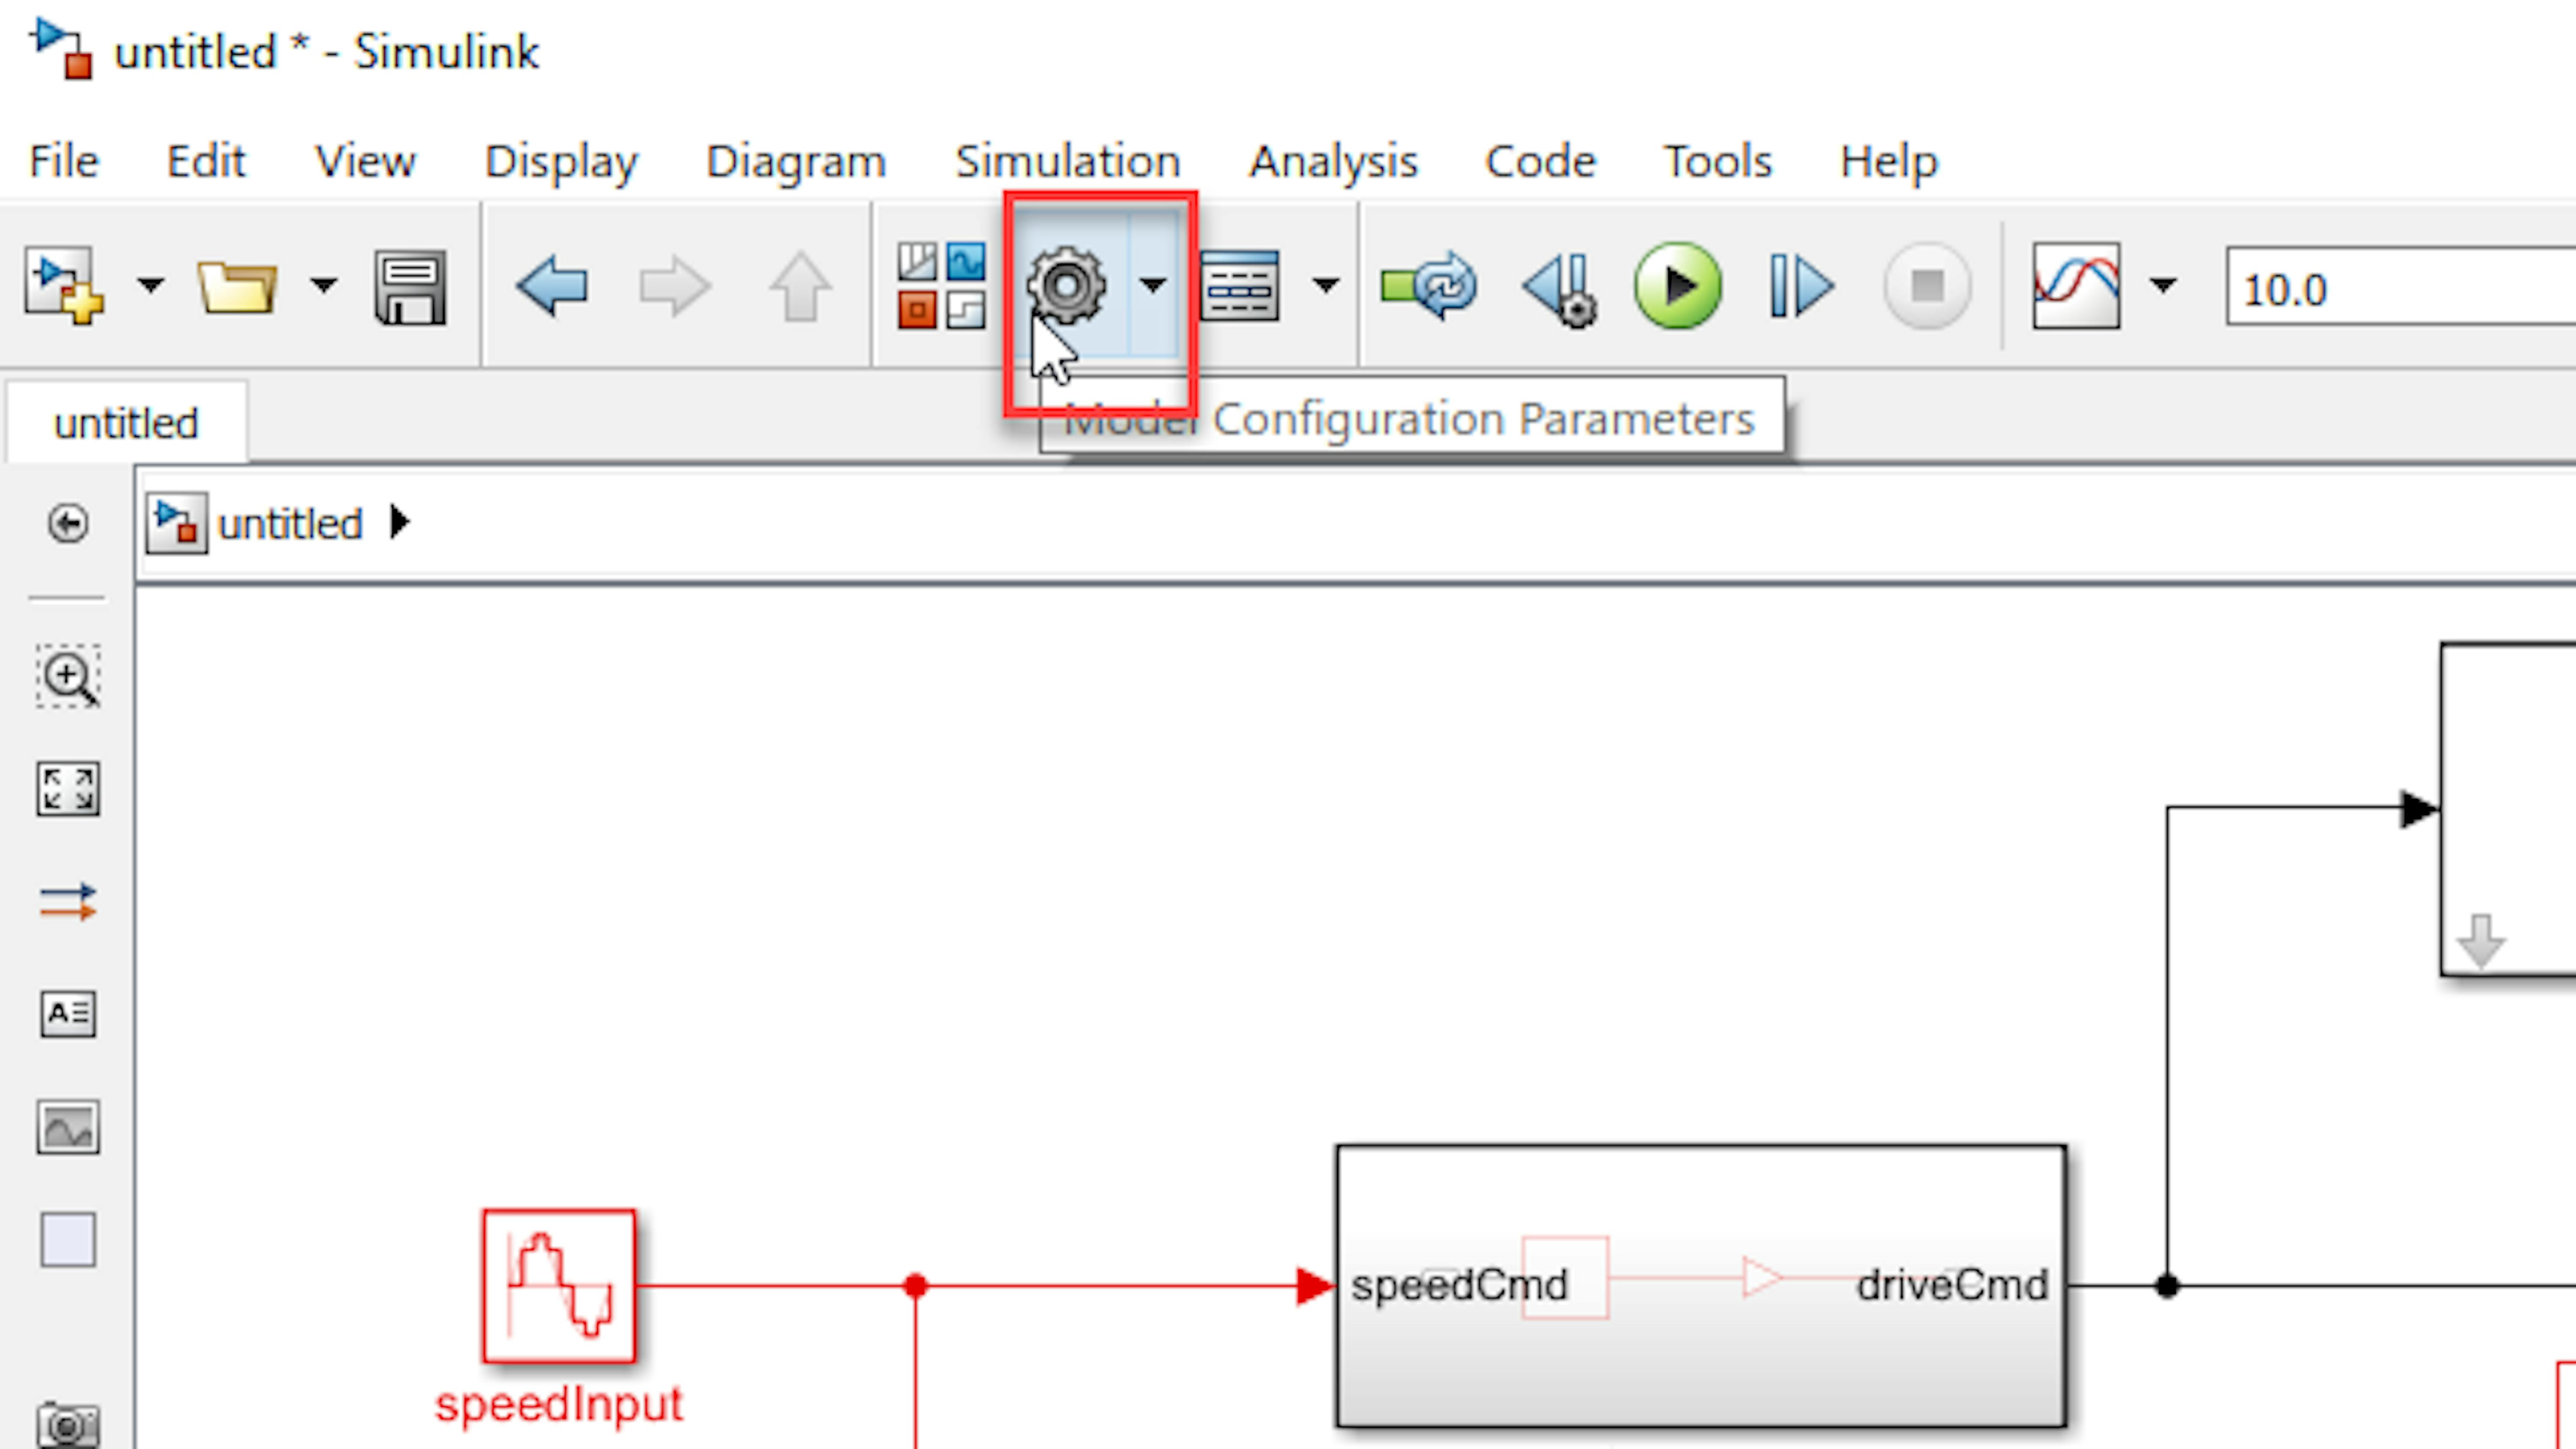Open the Library Browser icon

pyautogui.click(x=941, y=286)
